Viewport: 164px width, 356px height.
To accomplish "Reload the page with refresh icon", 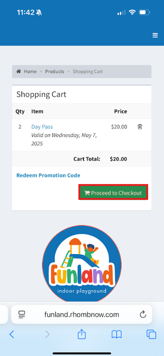I will pos(143,314).
